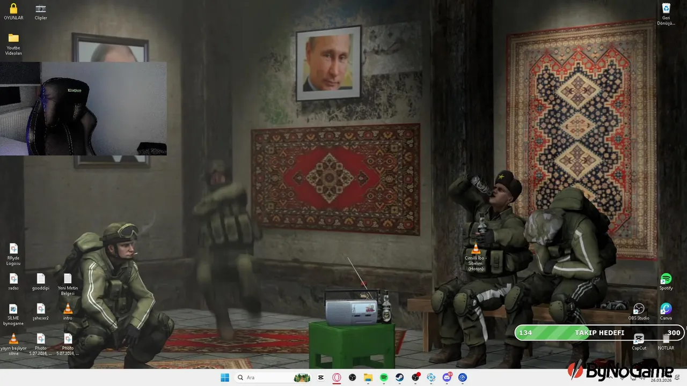Open CapCut from the taskbar
The height and width of the screenshot is (386, 687).
coord(321,377)
